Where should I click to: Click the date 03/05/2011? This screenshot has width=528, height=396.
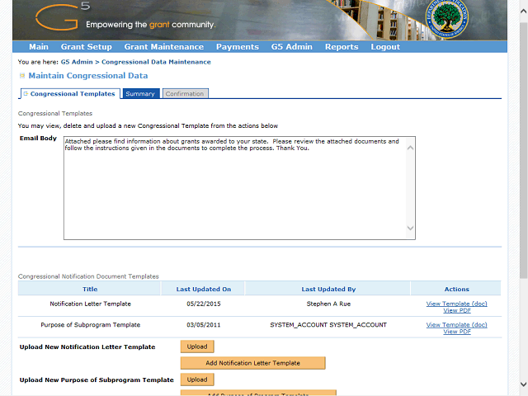[204, 325]
